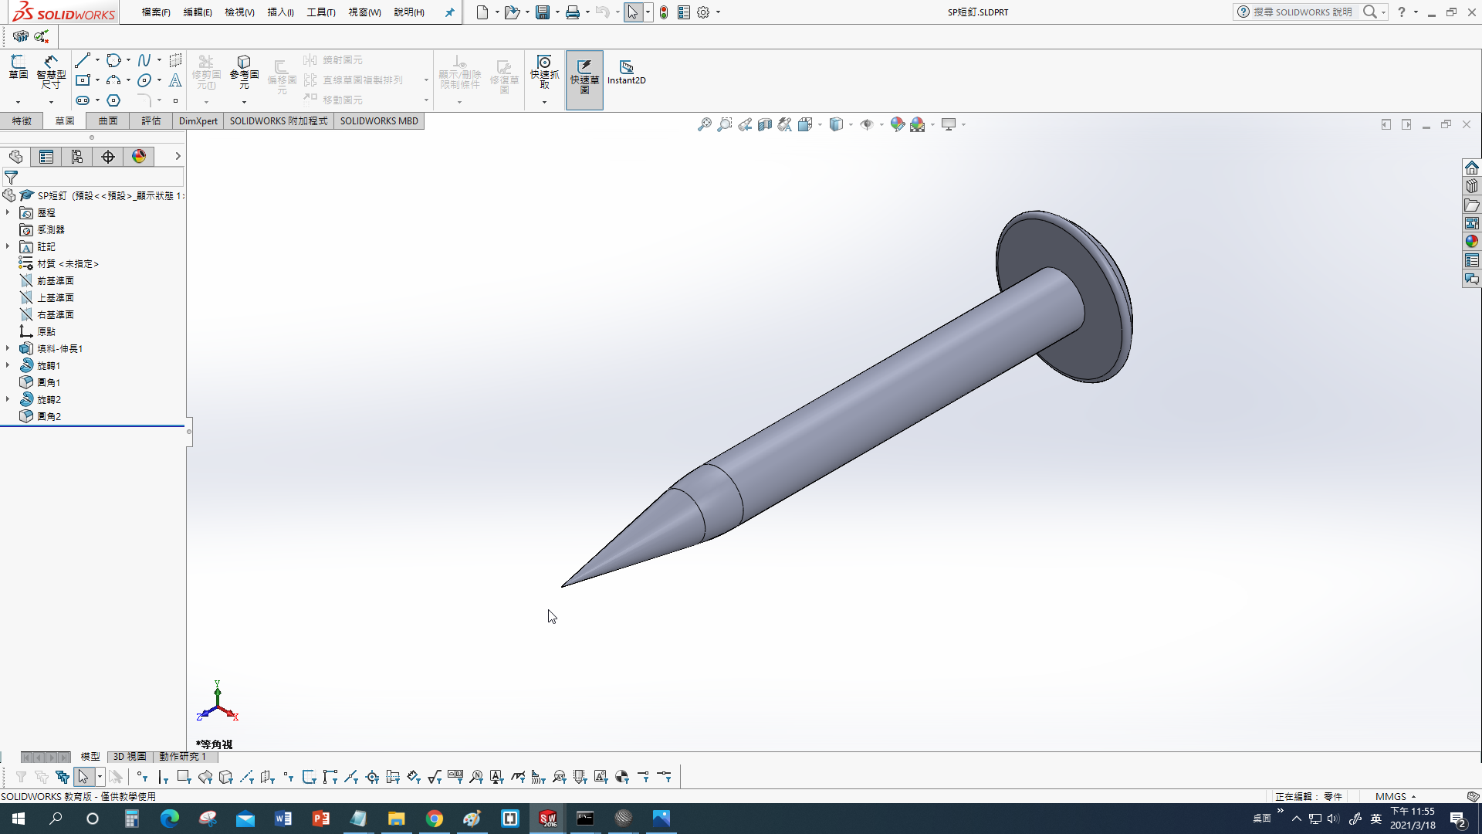Open Hide/Show Items dropdown arrow
1482x834 pixels.
click(881, 124)
